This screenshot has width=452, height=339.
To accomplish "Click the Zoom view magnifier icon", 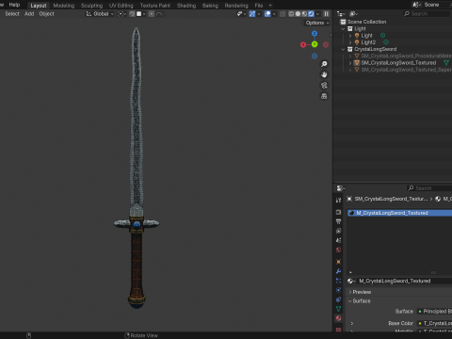I will click(x=324, y=64).
